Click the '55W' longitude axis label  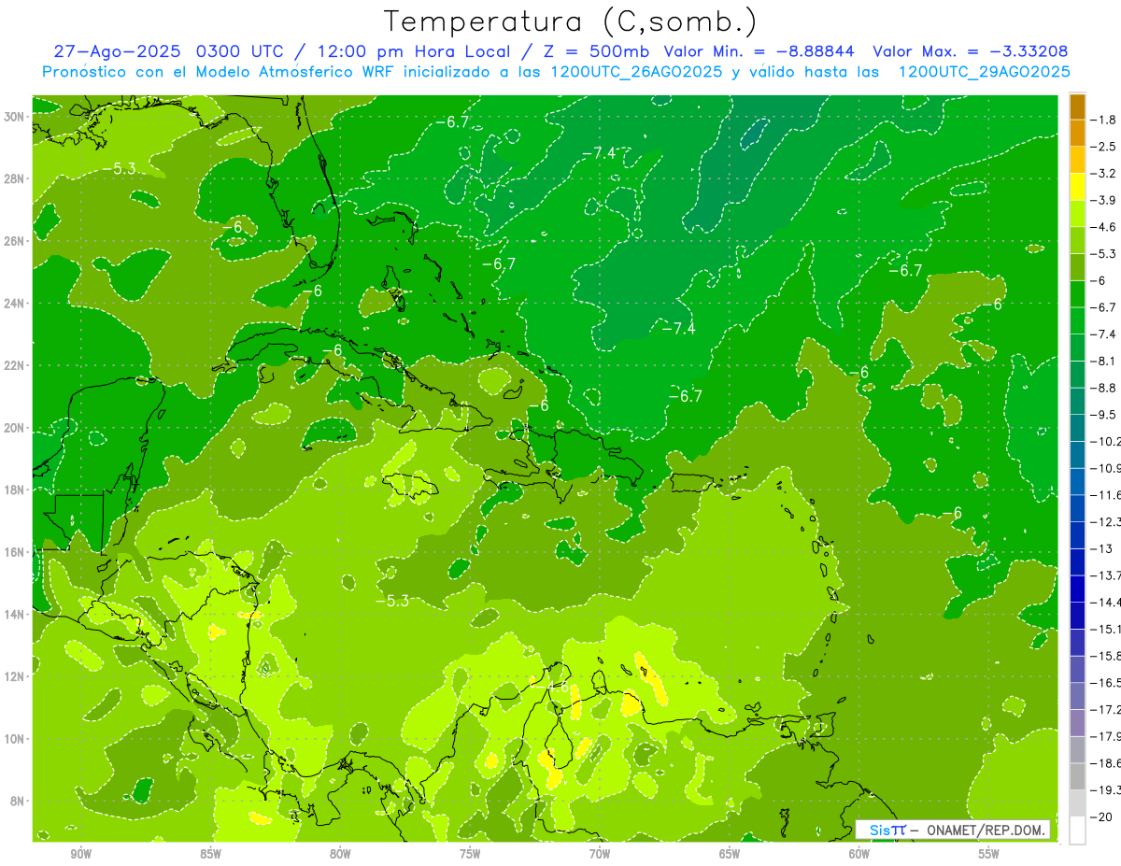pyautogui.click(x=989, y=854)
